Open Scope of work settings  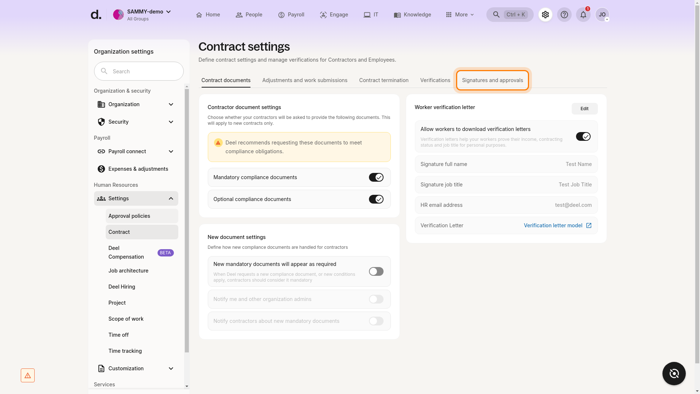(x=142, y=319)
